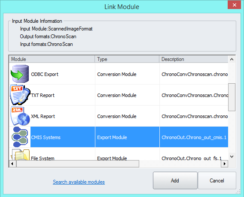Click the XML Report globe icon

[x=20, y=116]
